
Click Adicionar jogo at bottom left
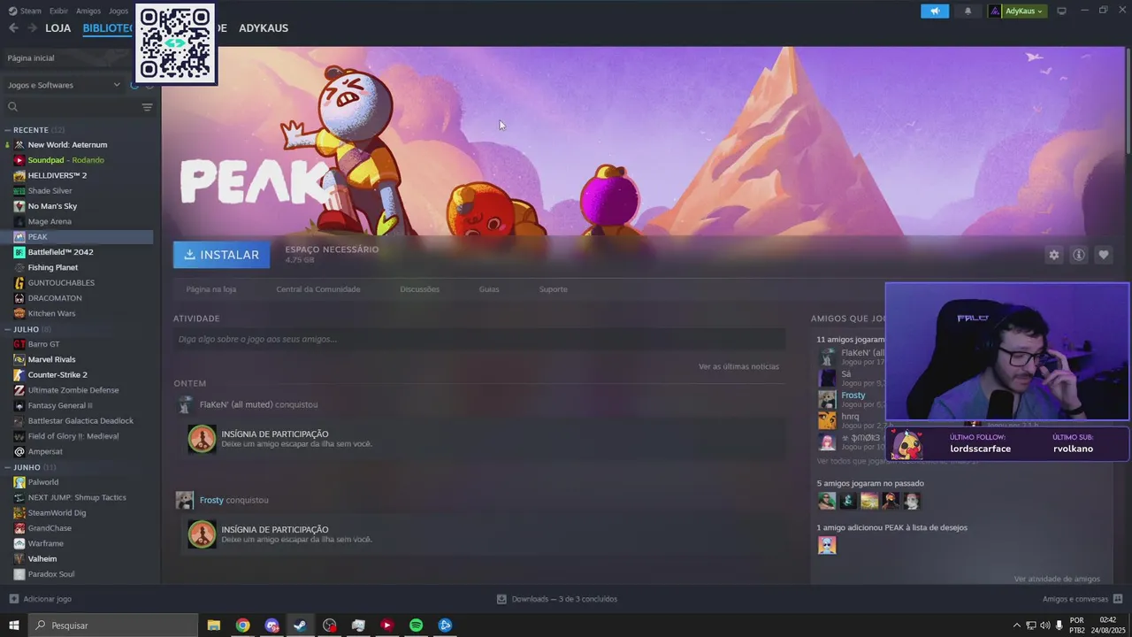click(41, 599)
